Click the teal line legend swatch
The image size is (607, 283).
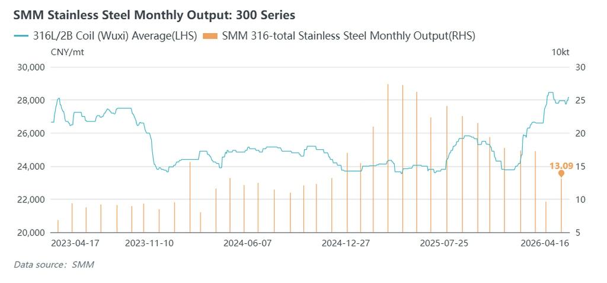(x=21, y=36)
